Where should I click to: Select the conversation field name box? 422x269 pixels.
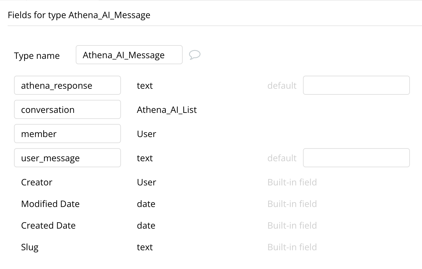click(67, 109)
